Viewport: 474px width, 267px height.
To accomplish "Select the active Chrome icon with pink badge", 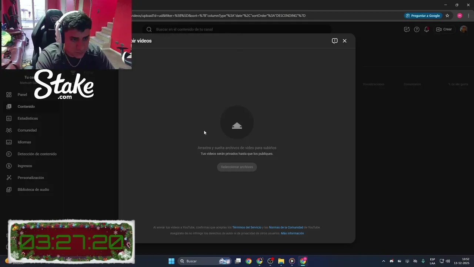I will pyautogui.click(x=303, y=261).
